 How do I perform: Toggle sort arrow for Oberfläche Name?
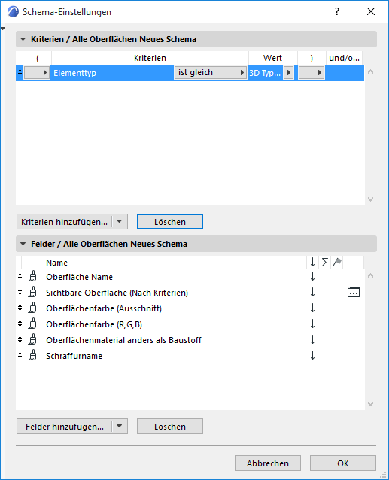[312, 276]
